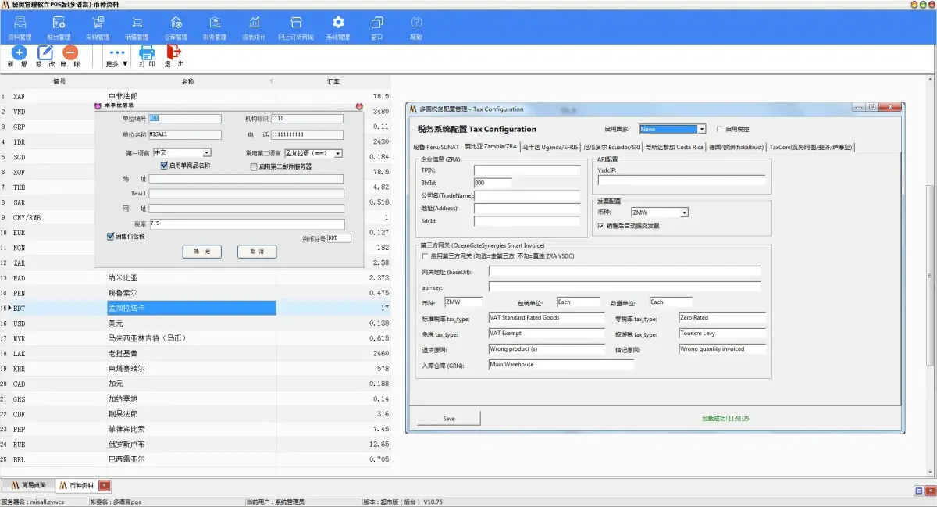Open the 网上订货商城 online store icon
937x507 pixels.
click(296, 27)
